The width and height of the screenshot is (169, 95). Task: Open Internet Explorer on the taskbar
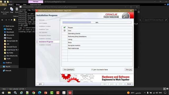pos(21,93)
